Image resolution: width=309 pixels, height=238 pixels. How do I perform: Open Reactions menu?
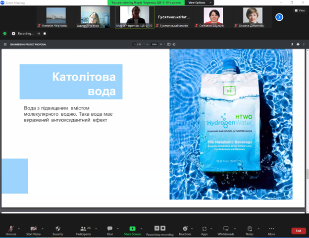185,230
